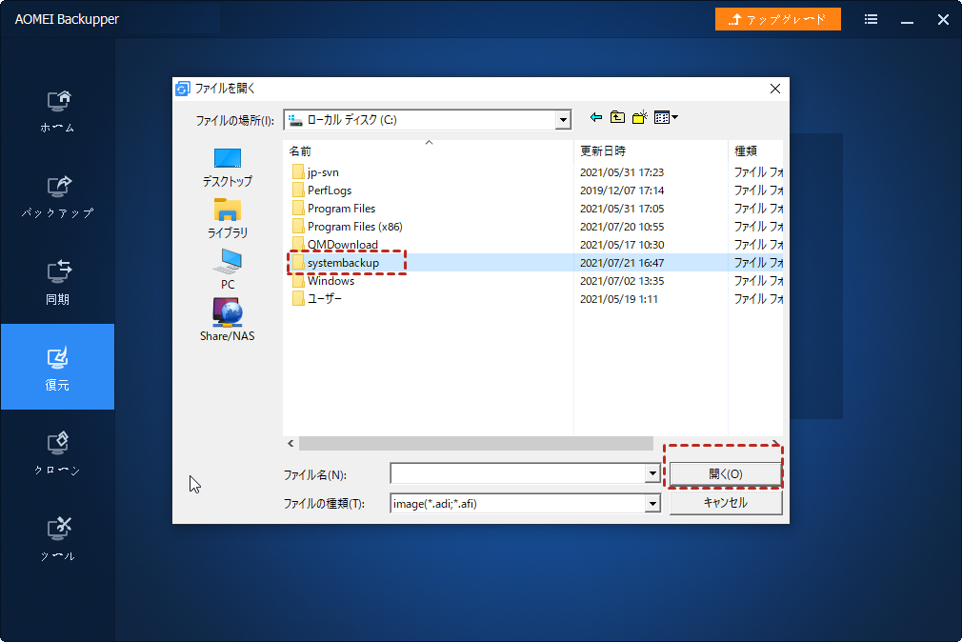The width and height of the screenshot is (962, 642).
Task: Select the Program Files (x86) folder
Action: (348, 227)
